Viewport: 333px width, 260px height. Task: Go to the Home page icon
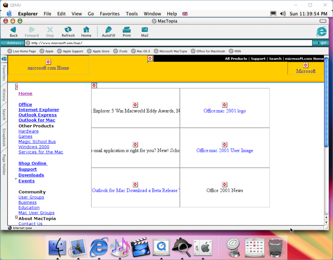coord(86,30)
